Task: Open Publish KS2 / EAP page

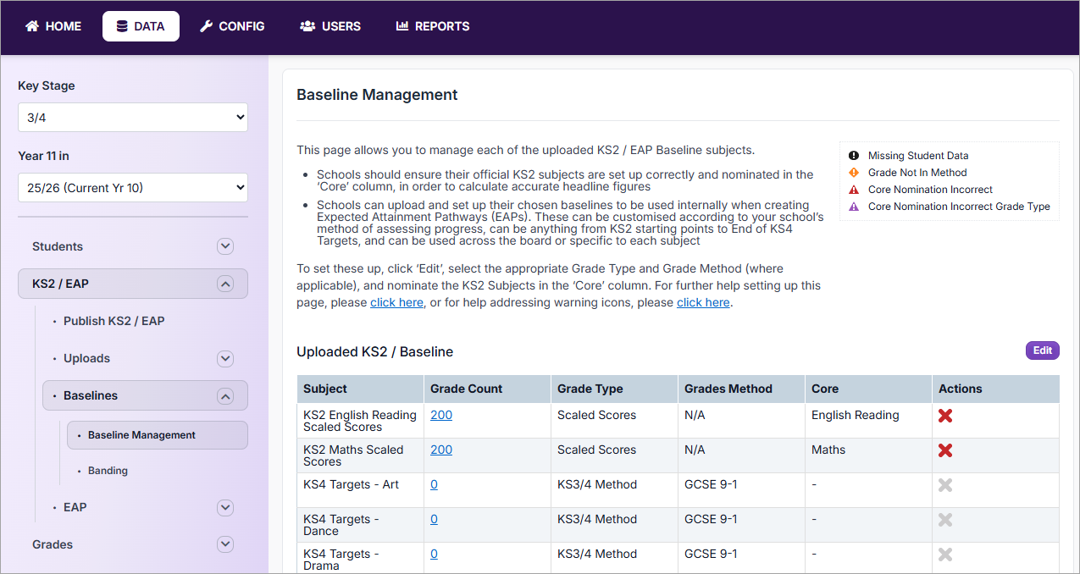Action: [x=114, y=321]
